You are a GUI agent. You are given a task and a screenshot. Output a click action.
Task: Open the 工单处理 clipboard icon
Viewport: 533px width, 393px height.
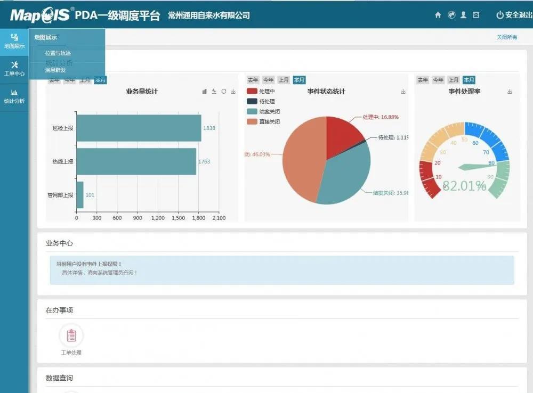(x=71, y=335)
